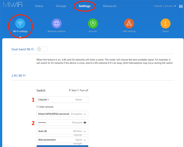This screenshot has height=147, width=184.
Task: Select the Start radio button
Action: click(70, 90)
